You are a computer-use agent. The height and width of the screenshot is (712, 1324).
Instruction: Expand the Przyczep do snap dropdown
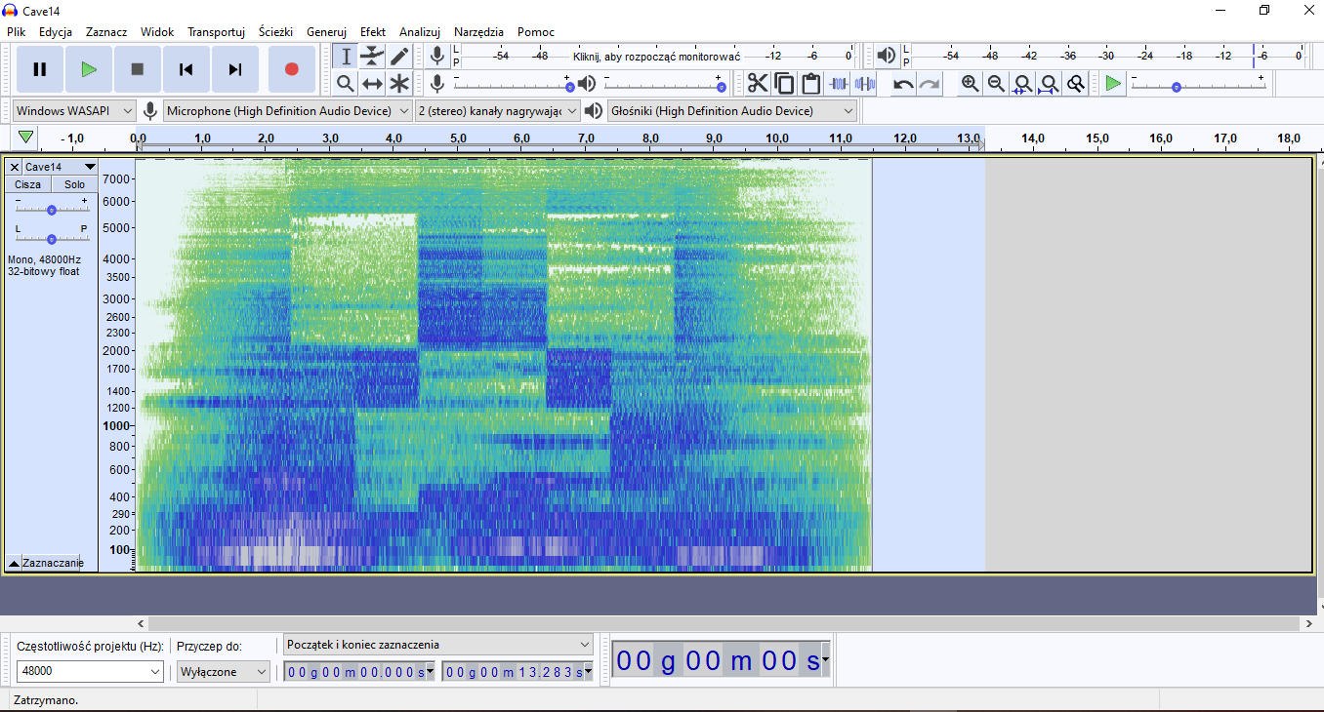tap(223, 671)
